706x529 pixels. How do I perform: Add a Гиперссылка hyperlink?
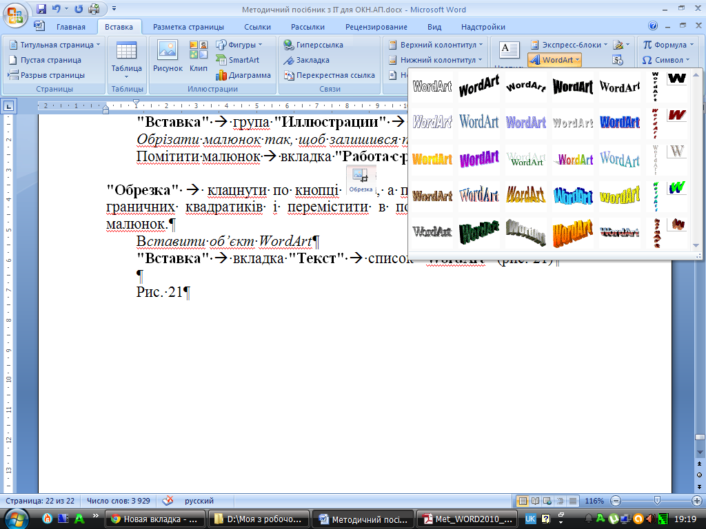click(314, 45)
